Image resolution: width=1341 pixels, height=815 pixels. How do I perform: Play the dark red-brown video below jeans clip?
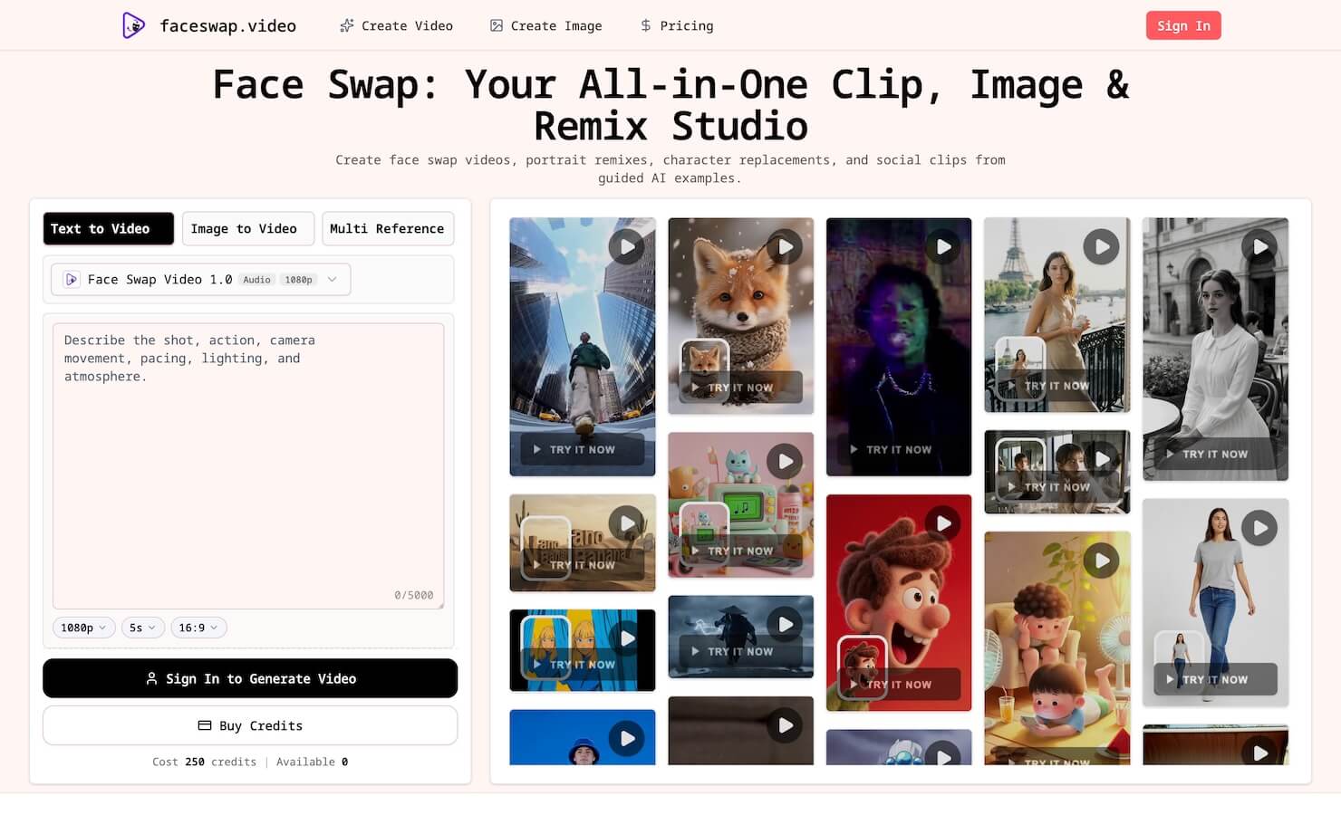1259,752
